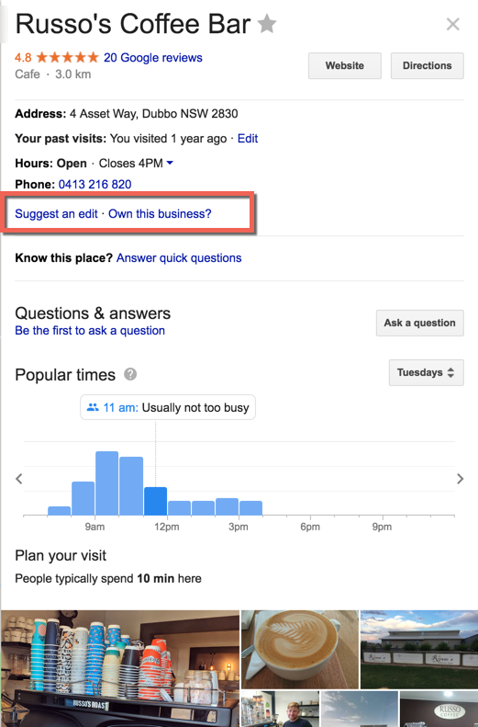
Task: Click the Popular times help question-mark icon
Action: pos(130,374)
